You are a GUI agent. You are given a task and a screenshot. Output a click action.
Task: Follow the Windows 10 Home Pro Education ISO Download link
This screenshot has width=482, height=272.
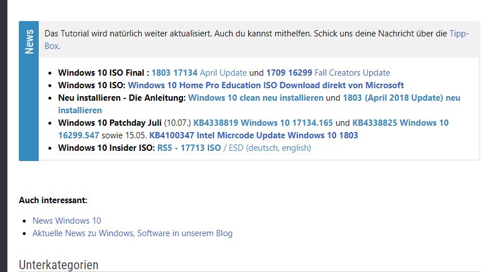(266, 85)
